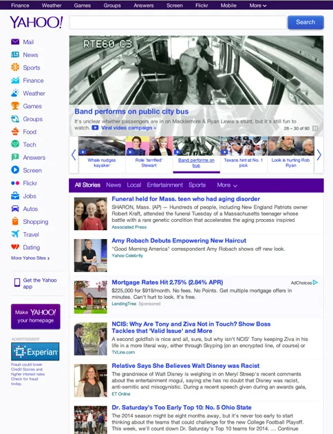333x434 pixels.
Task: Click the Tech globe icon
Action: [x=15, y=144]
